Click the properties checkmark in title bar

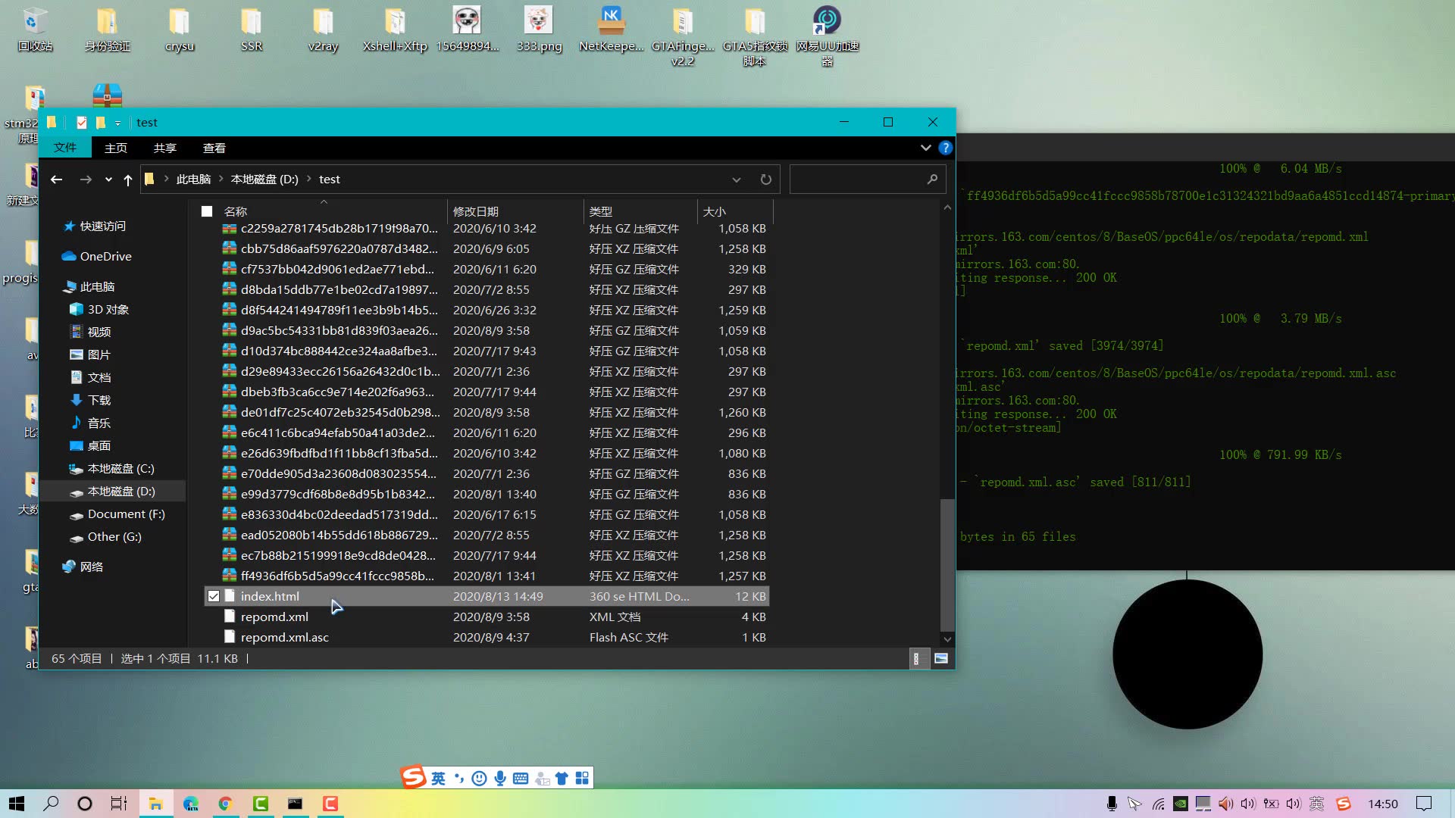pyautogui.click(x=82, y=123)
